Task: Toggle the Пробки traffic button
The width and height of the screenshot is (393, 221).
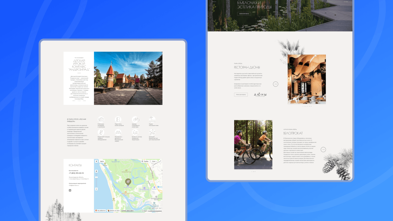Action: [x=145, y=161]
